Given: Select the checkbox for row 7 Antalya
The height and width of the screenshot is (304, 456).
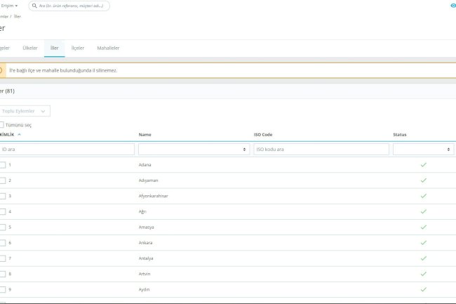Looking at the screenshot, I should (x=2, y=258).
